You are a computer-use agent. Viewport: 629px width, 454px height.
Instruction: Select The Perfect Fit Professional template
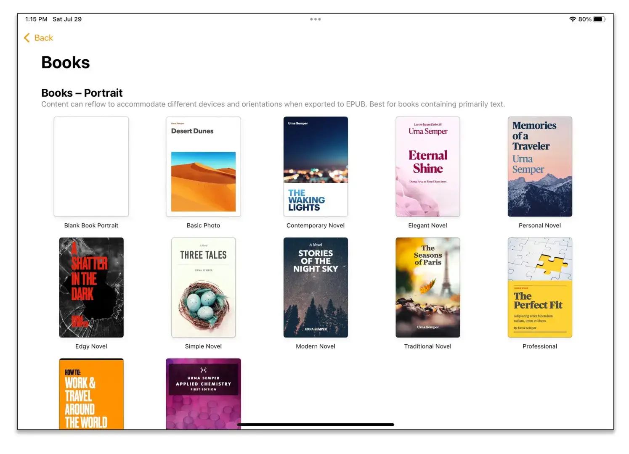coord(540,288)
